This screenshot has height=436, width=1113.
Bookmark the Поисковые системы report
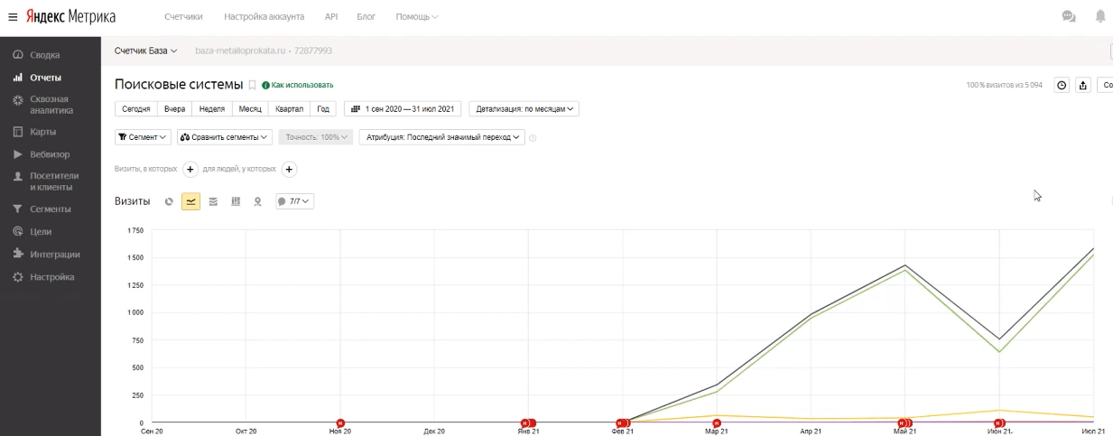point(253,85)
